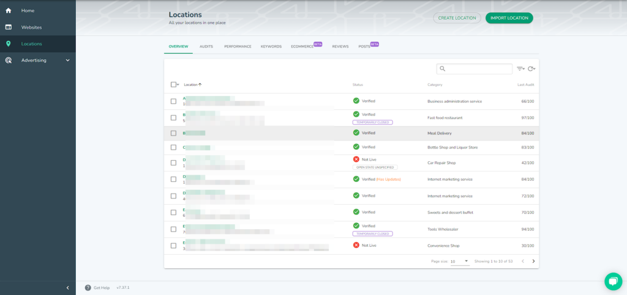Click the Showing 1 to 10 of 53 text
This screenshot has width=627, height=295.
494,261
